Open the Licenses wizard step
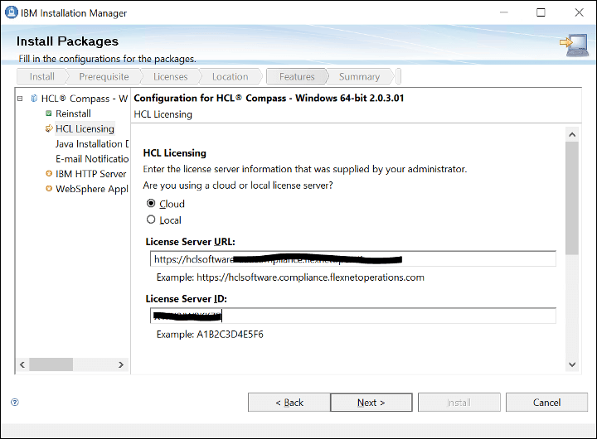Screen dimensions: 597x439 tap(171, 76)
